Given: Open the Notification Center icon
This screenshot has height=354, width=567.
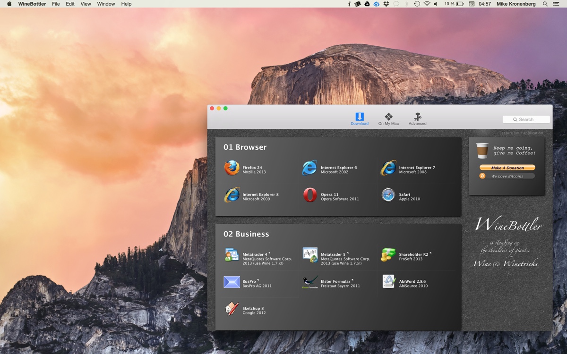Looking at the screenshot, I should tap(556, 4).
